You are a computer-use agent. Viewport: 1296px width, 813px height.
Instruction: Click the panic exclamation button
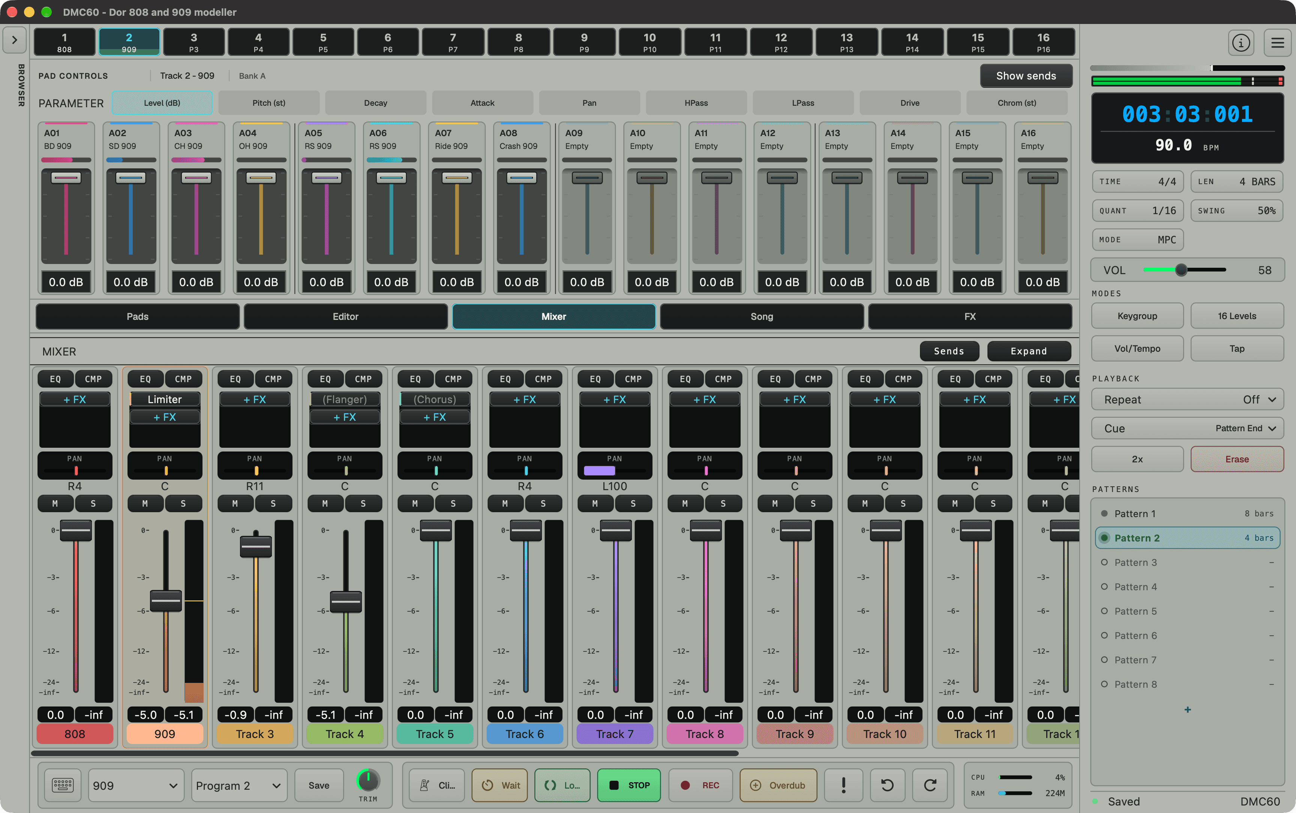click(x=843, y=785)
